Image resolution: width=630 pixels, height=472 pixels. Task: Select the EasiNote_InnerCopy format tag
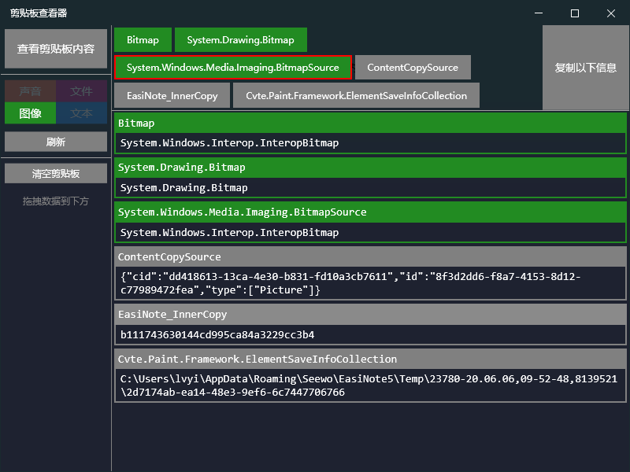coord(172,95)
